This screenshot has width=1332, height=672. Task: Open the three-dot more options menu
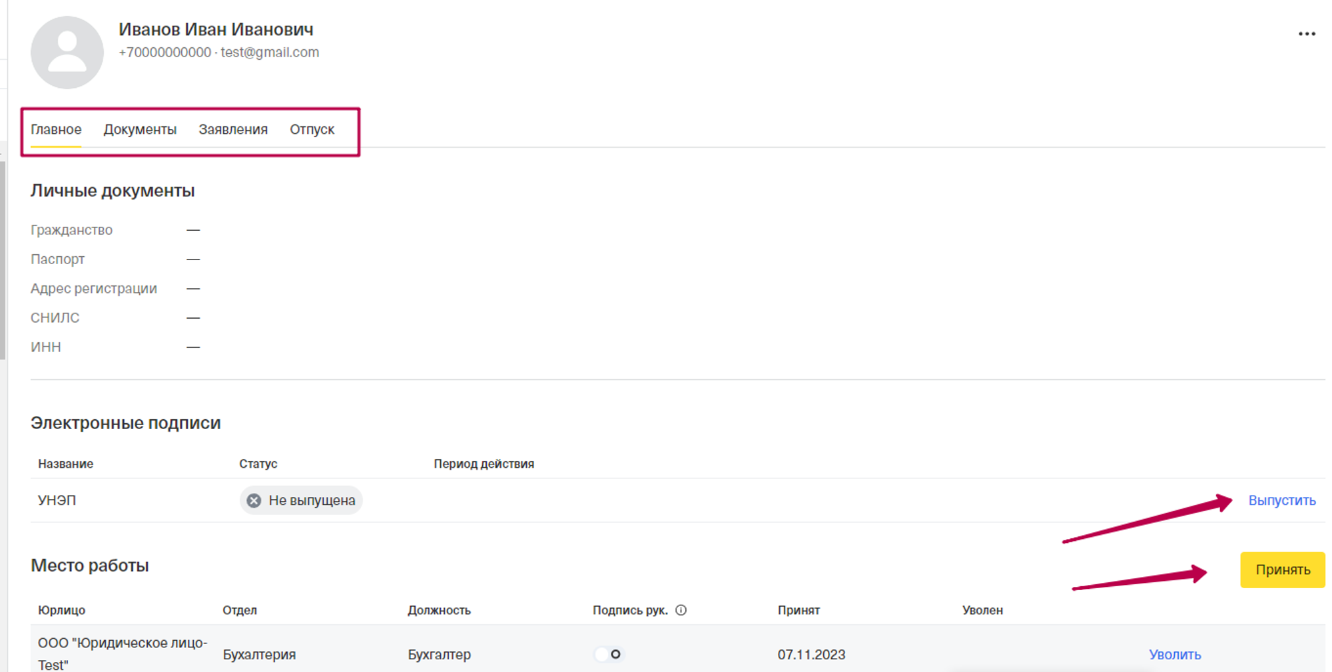pos(1306,34)
